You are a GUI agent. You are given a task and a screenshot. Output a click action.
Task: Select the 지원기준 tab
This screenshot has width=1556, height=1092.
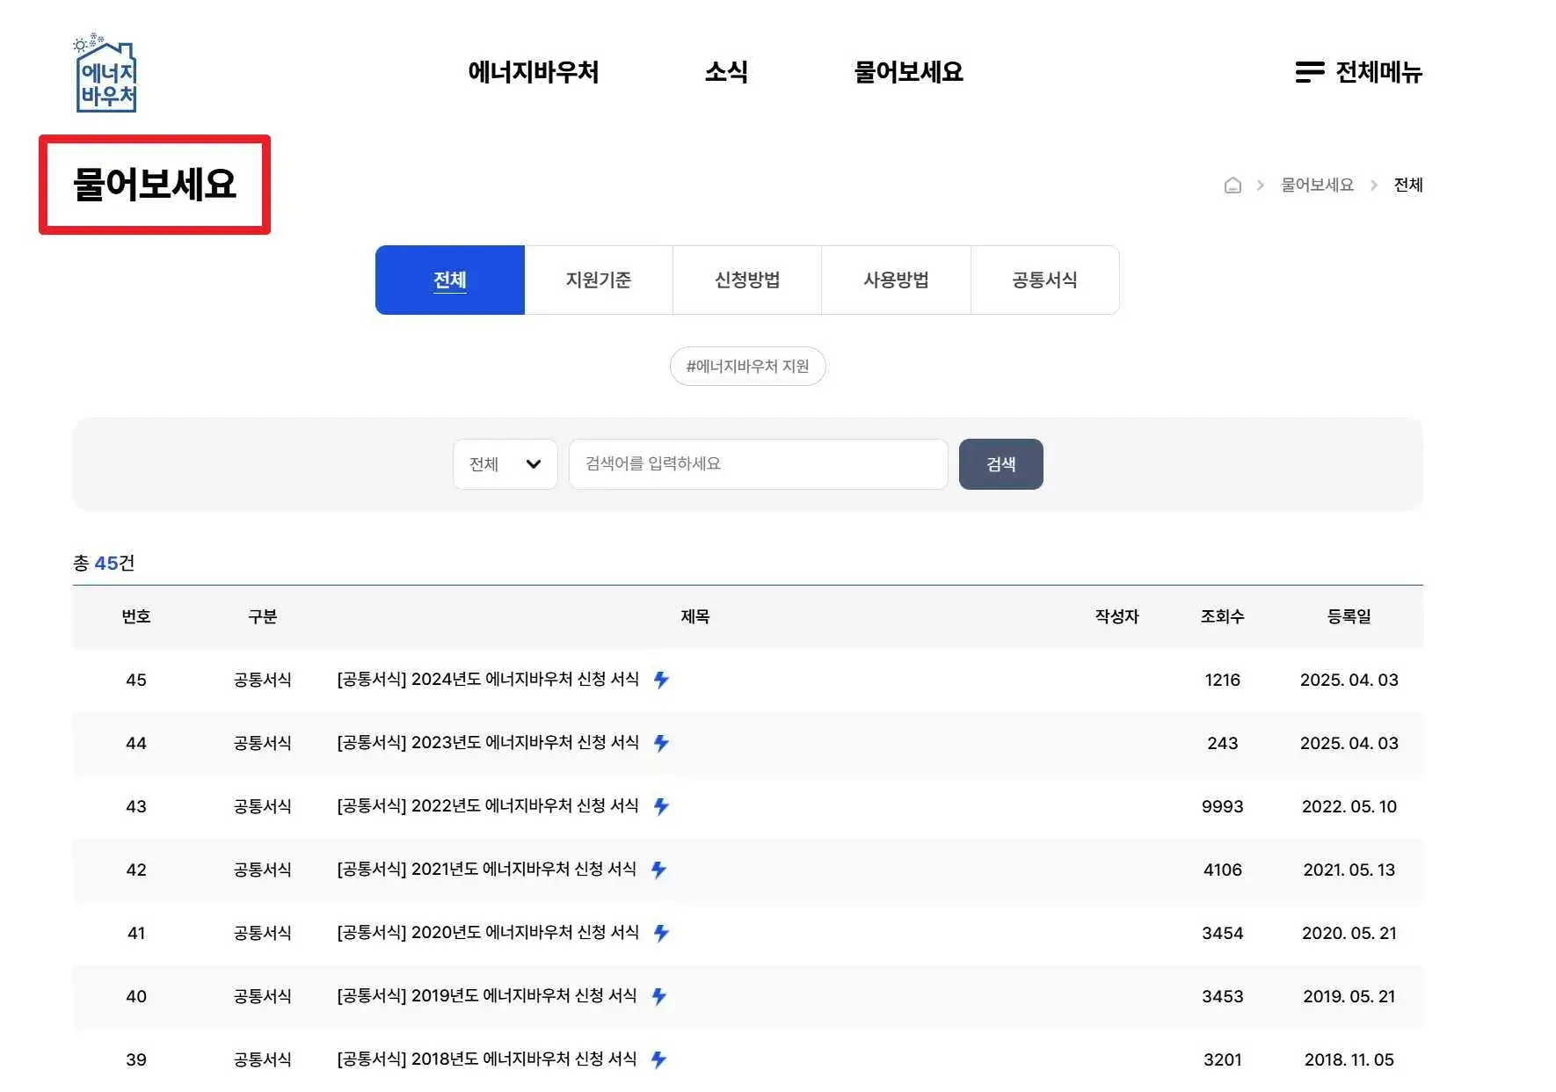click(x=598, y=280)
